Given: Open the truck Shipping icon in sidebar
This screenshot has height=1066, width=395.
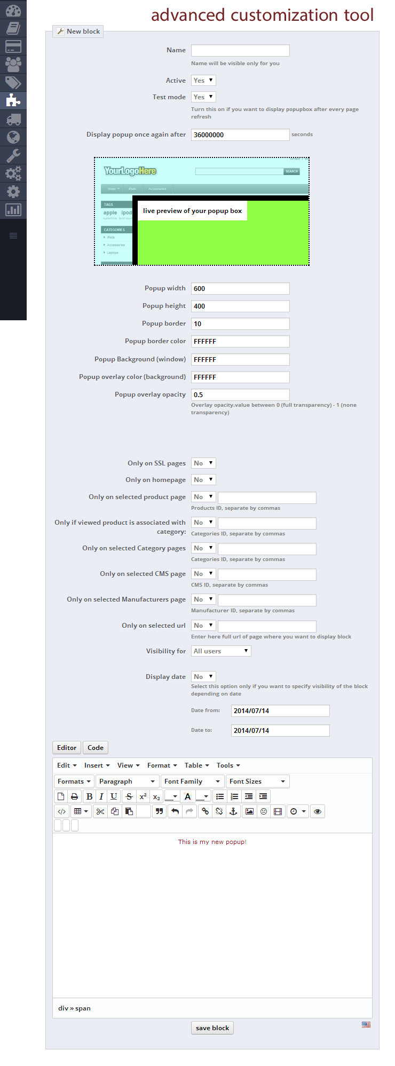Looking at the screenshot, I should click(13, 119).
